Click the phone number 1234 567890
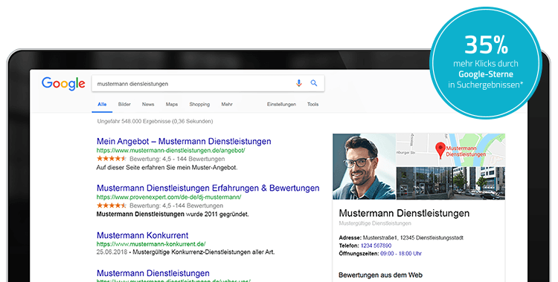 point(376,246)
